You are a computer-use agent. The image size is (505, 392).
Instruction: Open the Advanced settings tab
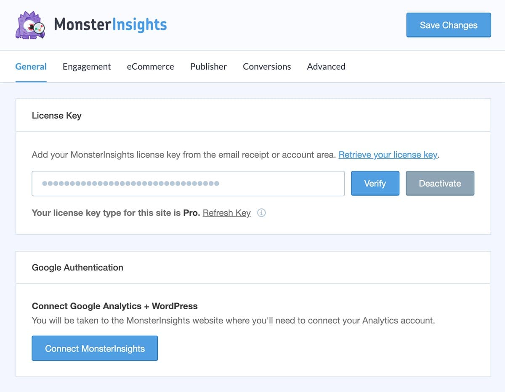[326, 66]
